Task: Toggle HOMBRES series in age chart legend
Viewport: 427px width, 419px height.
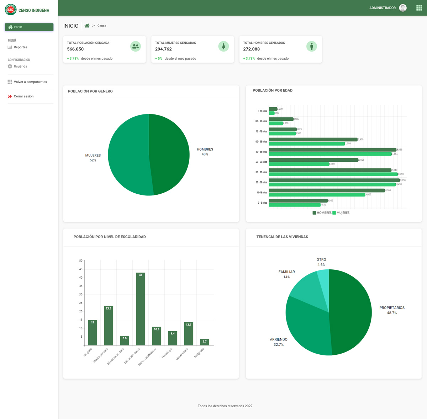Action: pos(322,213)
